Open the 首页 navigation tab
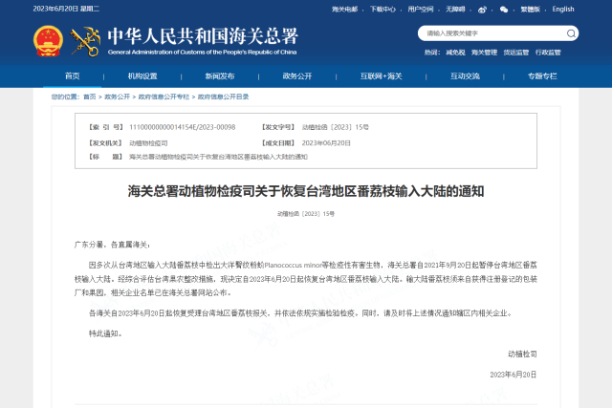The image size is (612, 408). tap(73, 75)
